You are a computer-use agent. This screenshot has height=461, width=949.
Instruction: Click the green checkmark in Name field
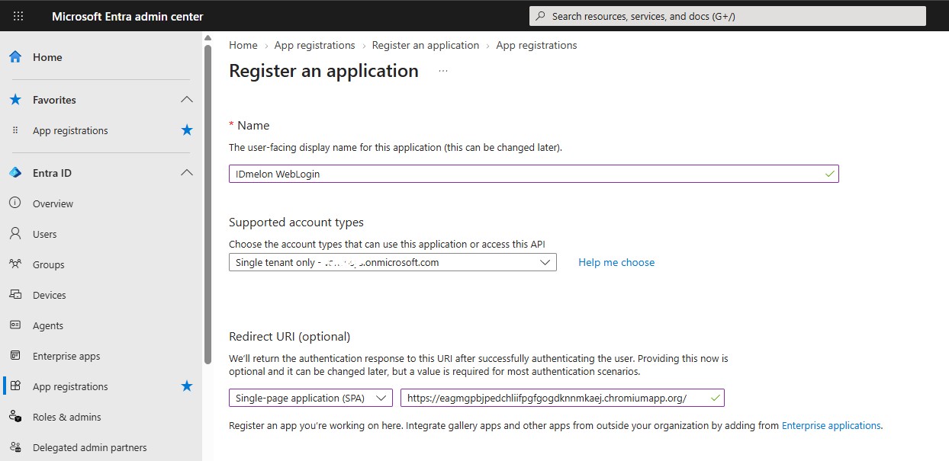829,174
